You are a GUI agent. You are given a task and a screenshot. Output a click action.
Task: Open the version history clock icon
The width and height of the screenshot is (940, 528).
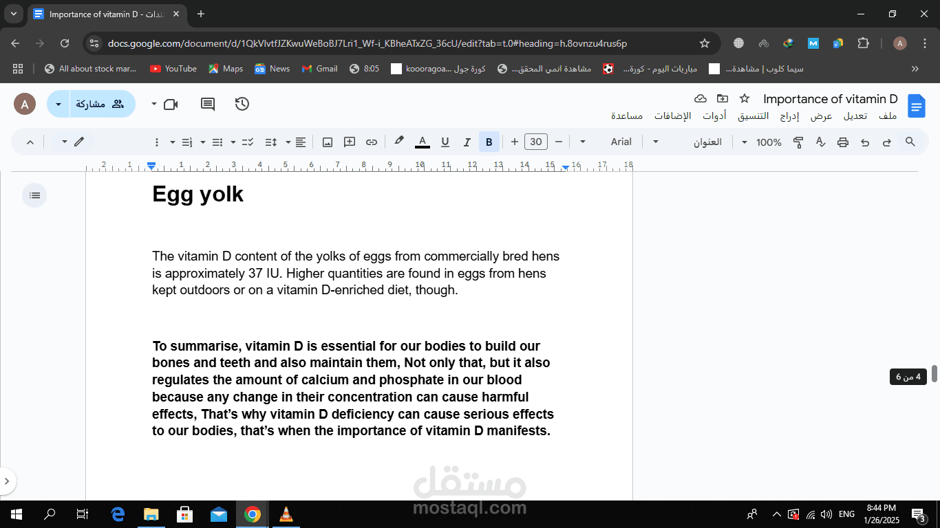click(242, 104)
